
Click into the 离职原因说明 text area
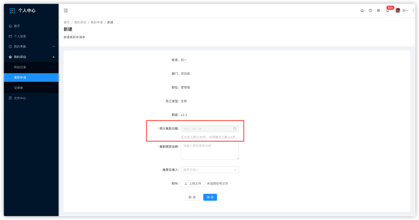coord(210,151)
